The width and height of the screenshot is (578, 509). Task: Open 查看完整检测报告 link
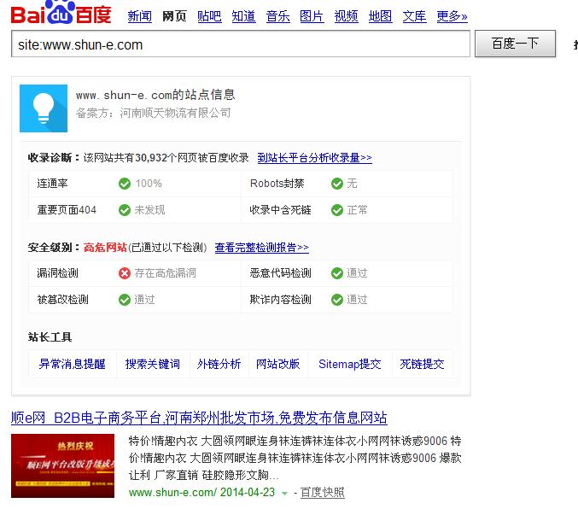(261, 248)
